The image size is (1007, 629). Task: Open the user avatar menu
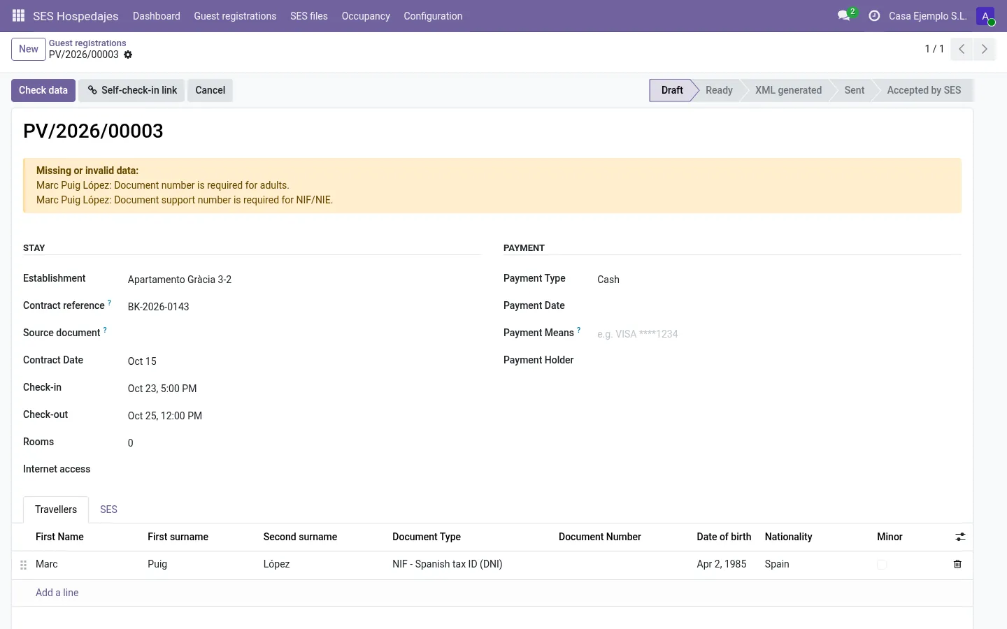click(985, 15)
